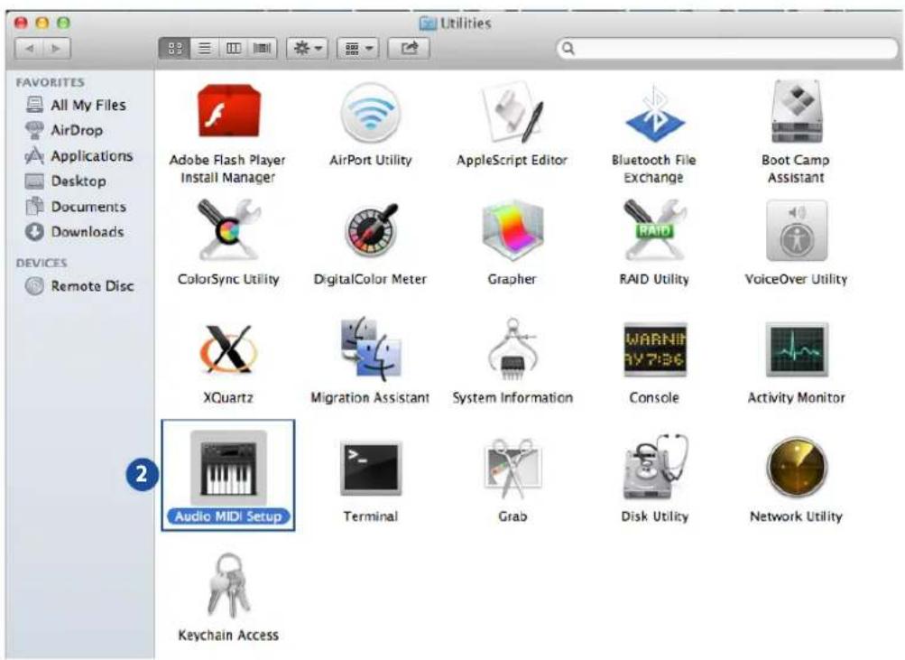Click the Terminal app icon

coord(371,469)
